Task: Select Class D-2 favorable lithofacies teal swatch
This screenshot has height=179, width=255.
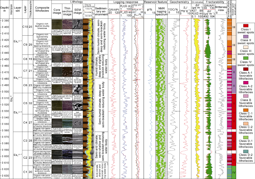Action: (x=246, y=151)
